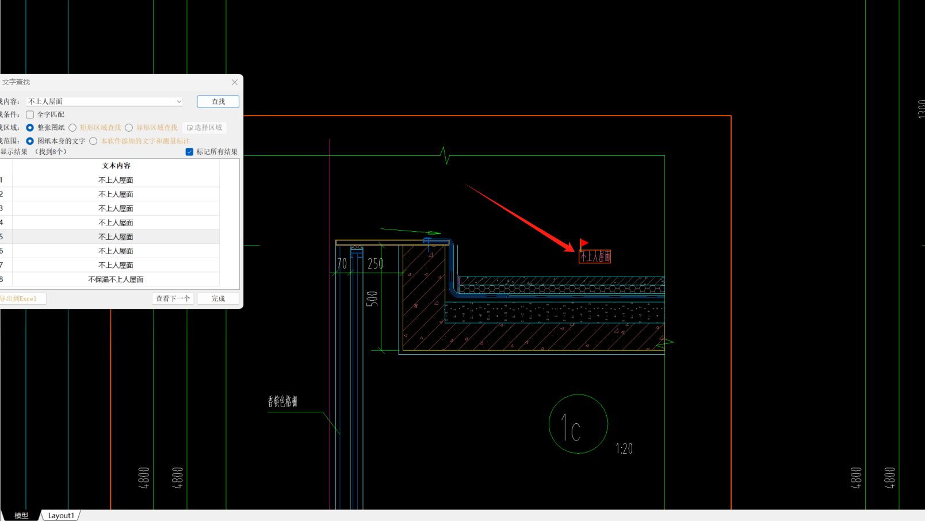
Task: Click the 250 dimension text
Action: coord(376,263)
